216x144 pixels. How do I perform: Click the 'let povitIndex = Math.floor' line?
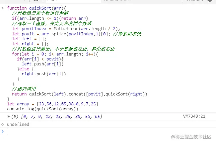pyautogui.click(x=66, y=29)
